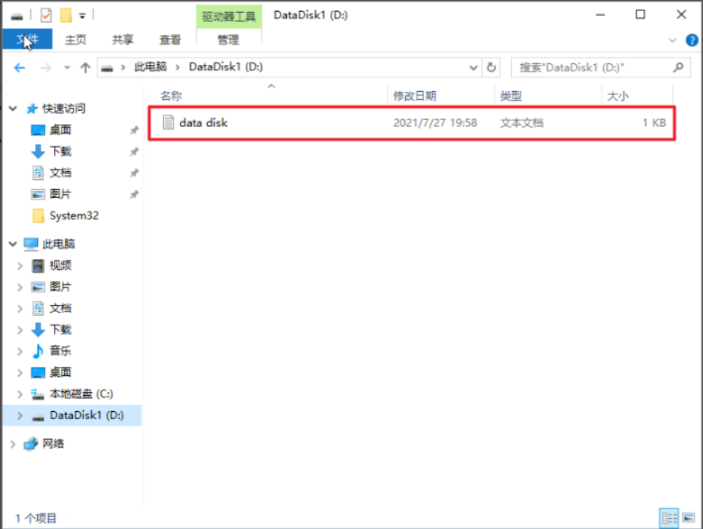
Task: Refresh the current folder view
Action: point(491,67)
